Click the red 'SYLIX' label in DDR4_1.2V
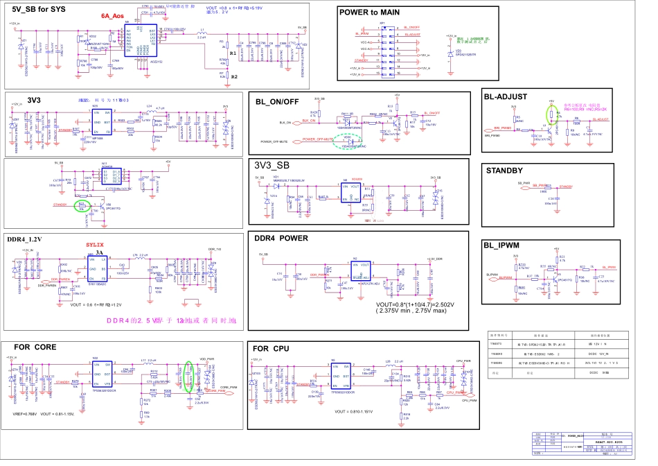The width and height of the screenshot is (658, 466). point(95,245)
